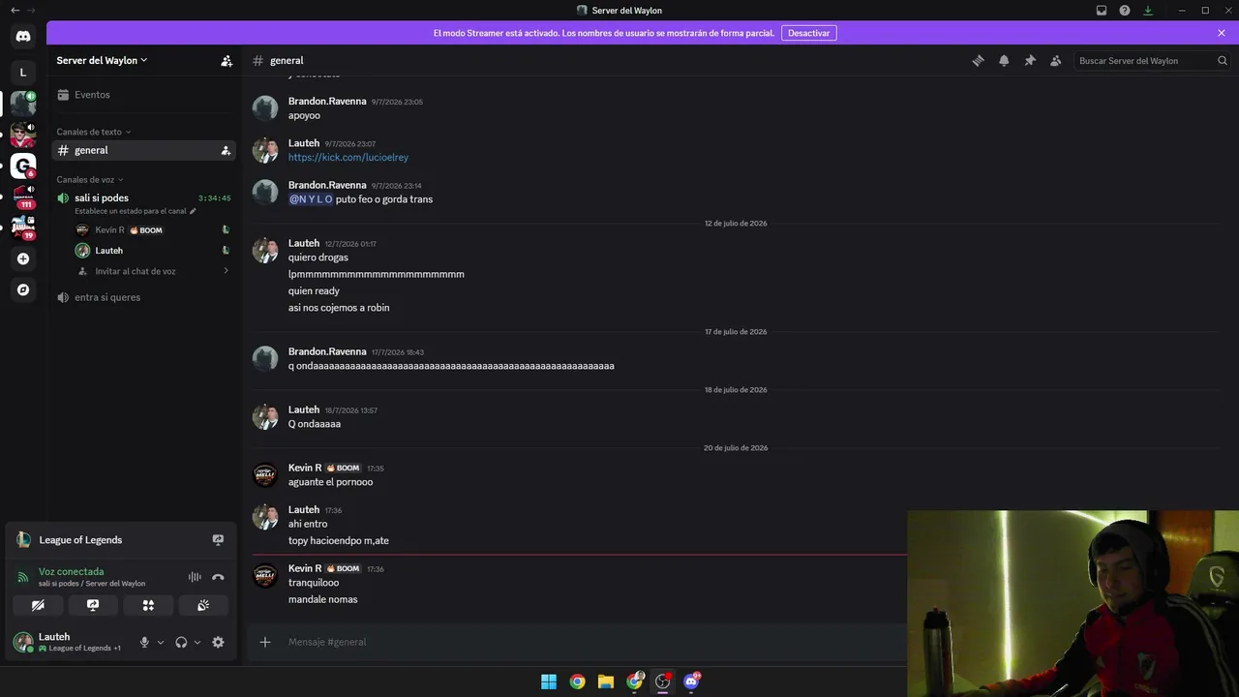Viewport: 1239px width, 697px height.
Task: Expand the Invitar al chat de voz arrow
Action: click(x=227, y=271)
